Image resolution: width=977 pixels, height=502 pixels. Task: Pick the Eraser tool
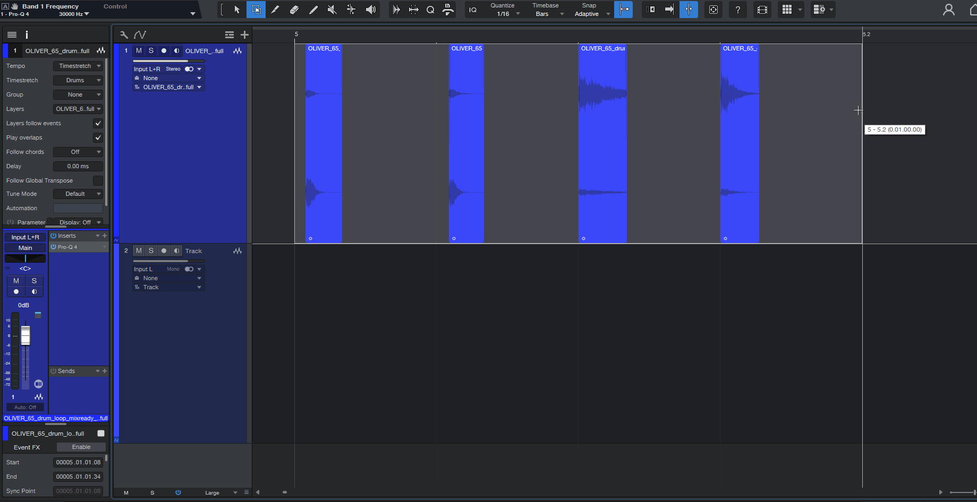(x=294, y=10)
